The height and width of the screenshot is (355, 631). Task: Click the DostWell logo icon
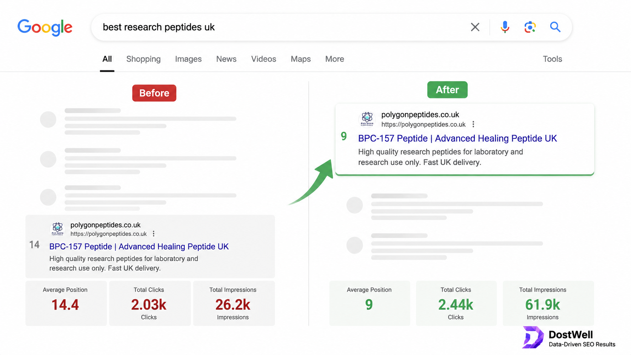533,337
